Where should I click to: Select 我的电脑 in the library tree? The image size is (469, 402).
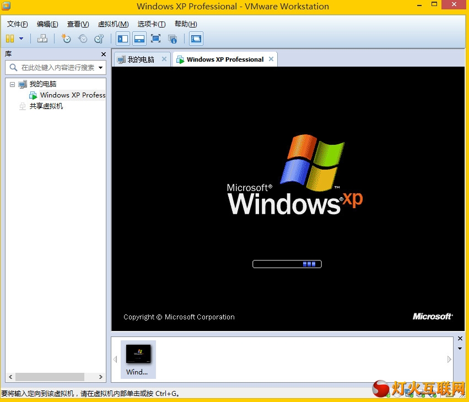pos(43,84)
